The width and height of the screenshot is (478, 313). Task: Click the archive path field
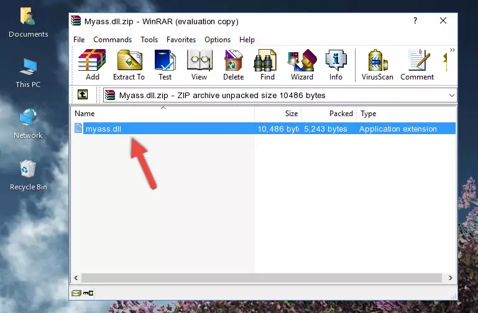pos(280,95)
